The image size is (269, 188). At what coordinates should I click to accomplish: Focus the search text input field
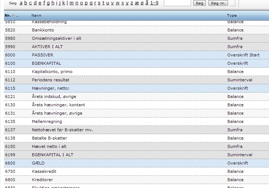177,3
